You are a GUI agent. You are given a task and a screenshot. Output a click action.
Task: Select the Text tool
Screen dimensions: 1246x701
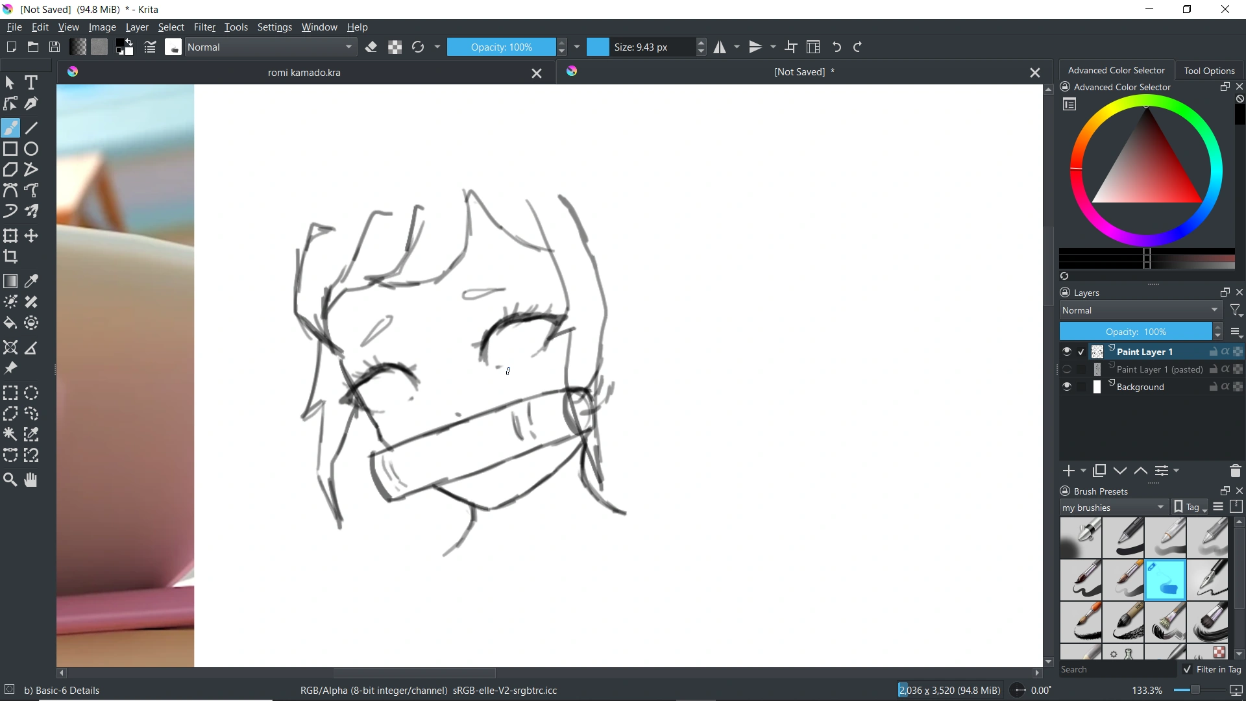pos(31,82)
